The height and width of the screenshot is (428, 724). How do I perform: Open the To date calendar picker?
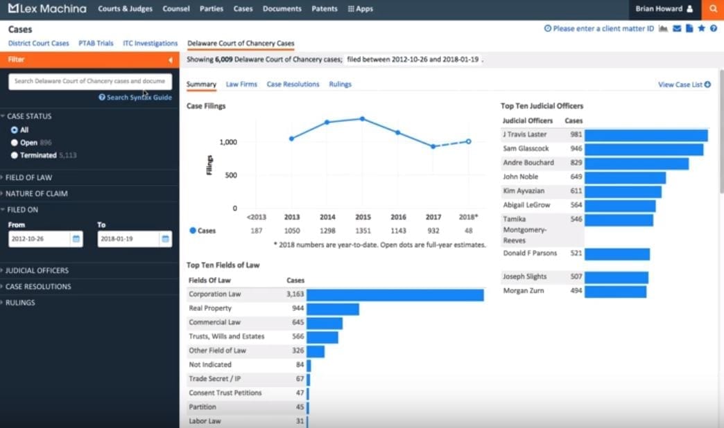[165, 239]
